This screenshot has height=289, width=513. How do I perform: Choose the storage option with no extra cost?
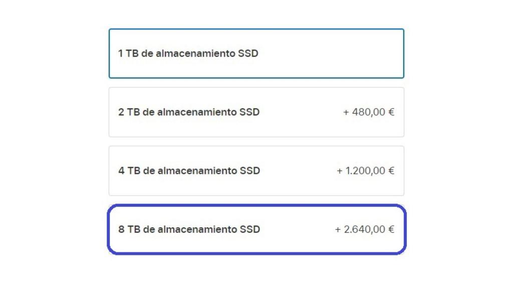[x=256, y=53]
